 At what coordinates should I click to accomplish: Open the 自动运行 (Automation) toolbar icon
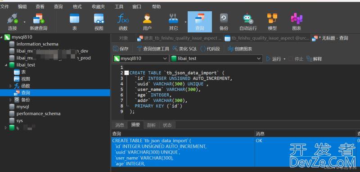tap(248, 22)
